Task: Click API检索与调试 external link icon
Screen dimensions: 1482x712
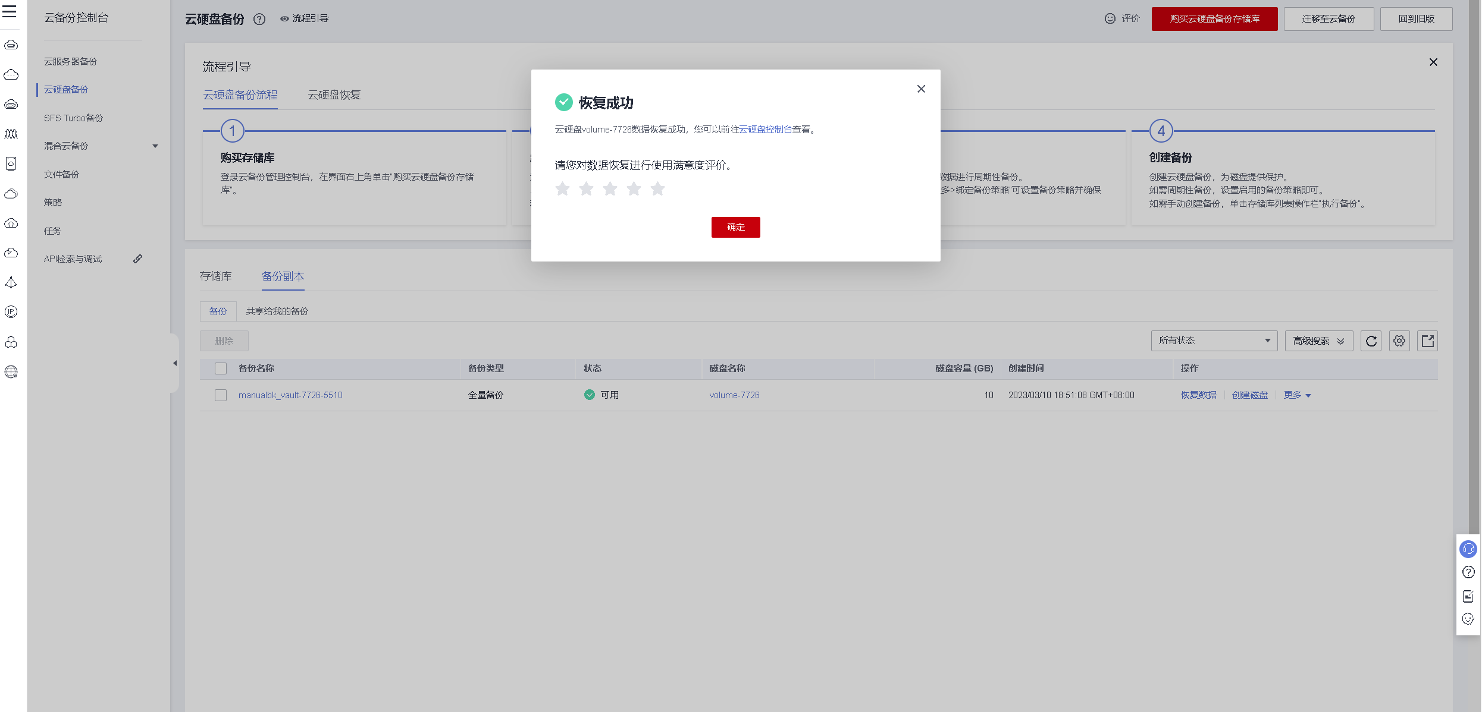Action: pyautogui.click(x=138, y=259)
